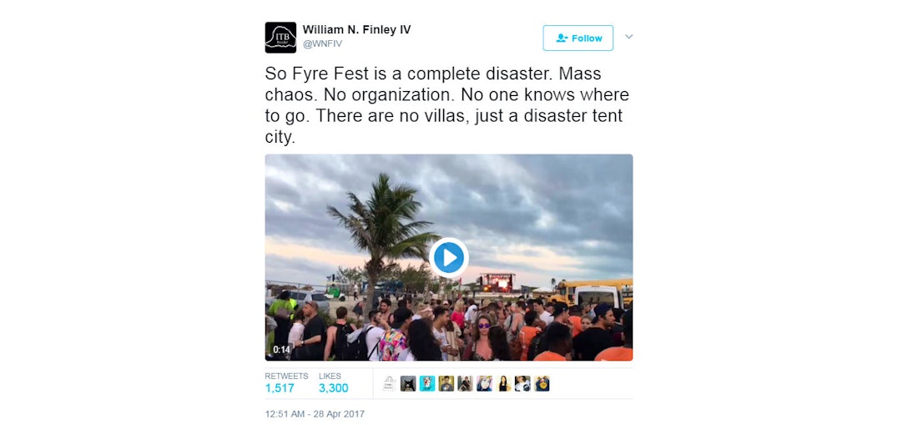The height and width of the screenshot is (425, 898).
Task: Open the black cat liker avatar
Action: pos(408,384)
